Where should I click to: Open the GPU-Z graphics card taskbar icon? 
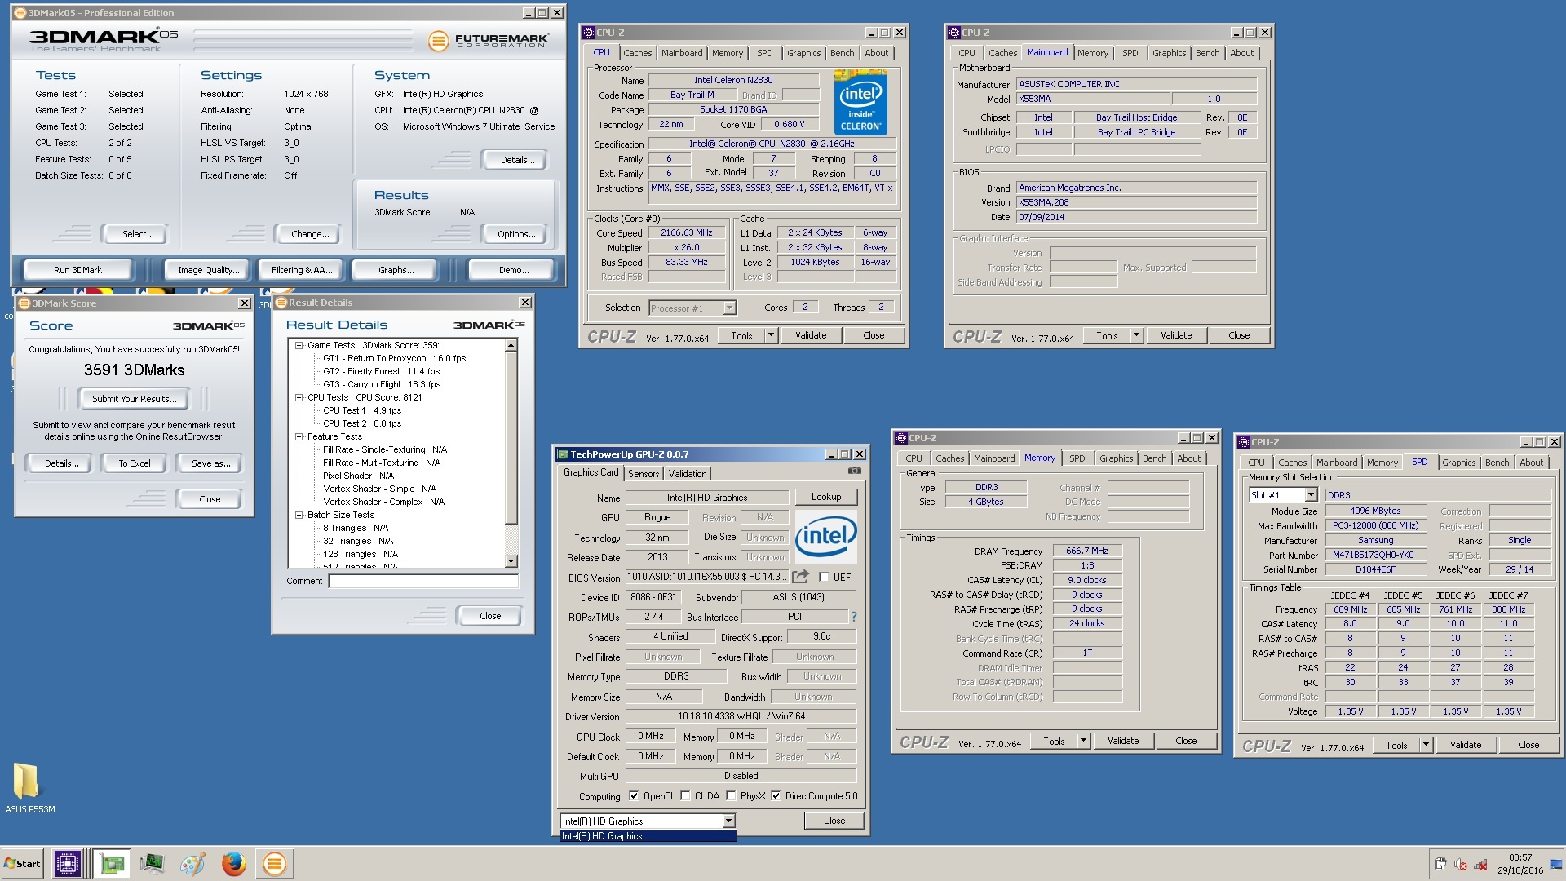tap(112, 864)
